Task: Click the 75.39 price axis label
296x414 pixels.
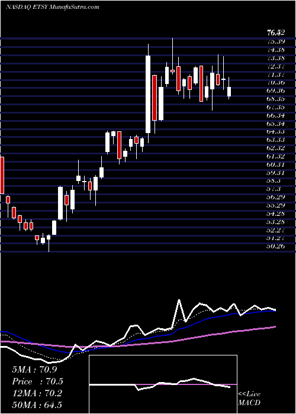Action: 276,41
